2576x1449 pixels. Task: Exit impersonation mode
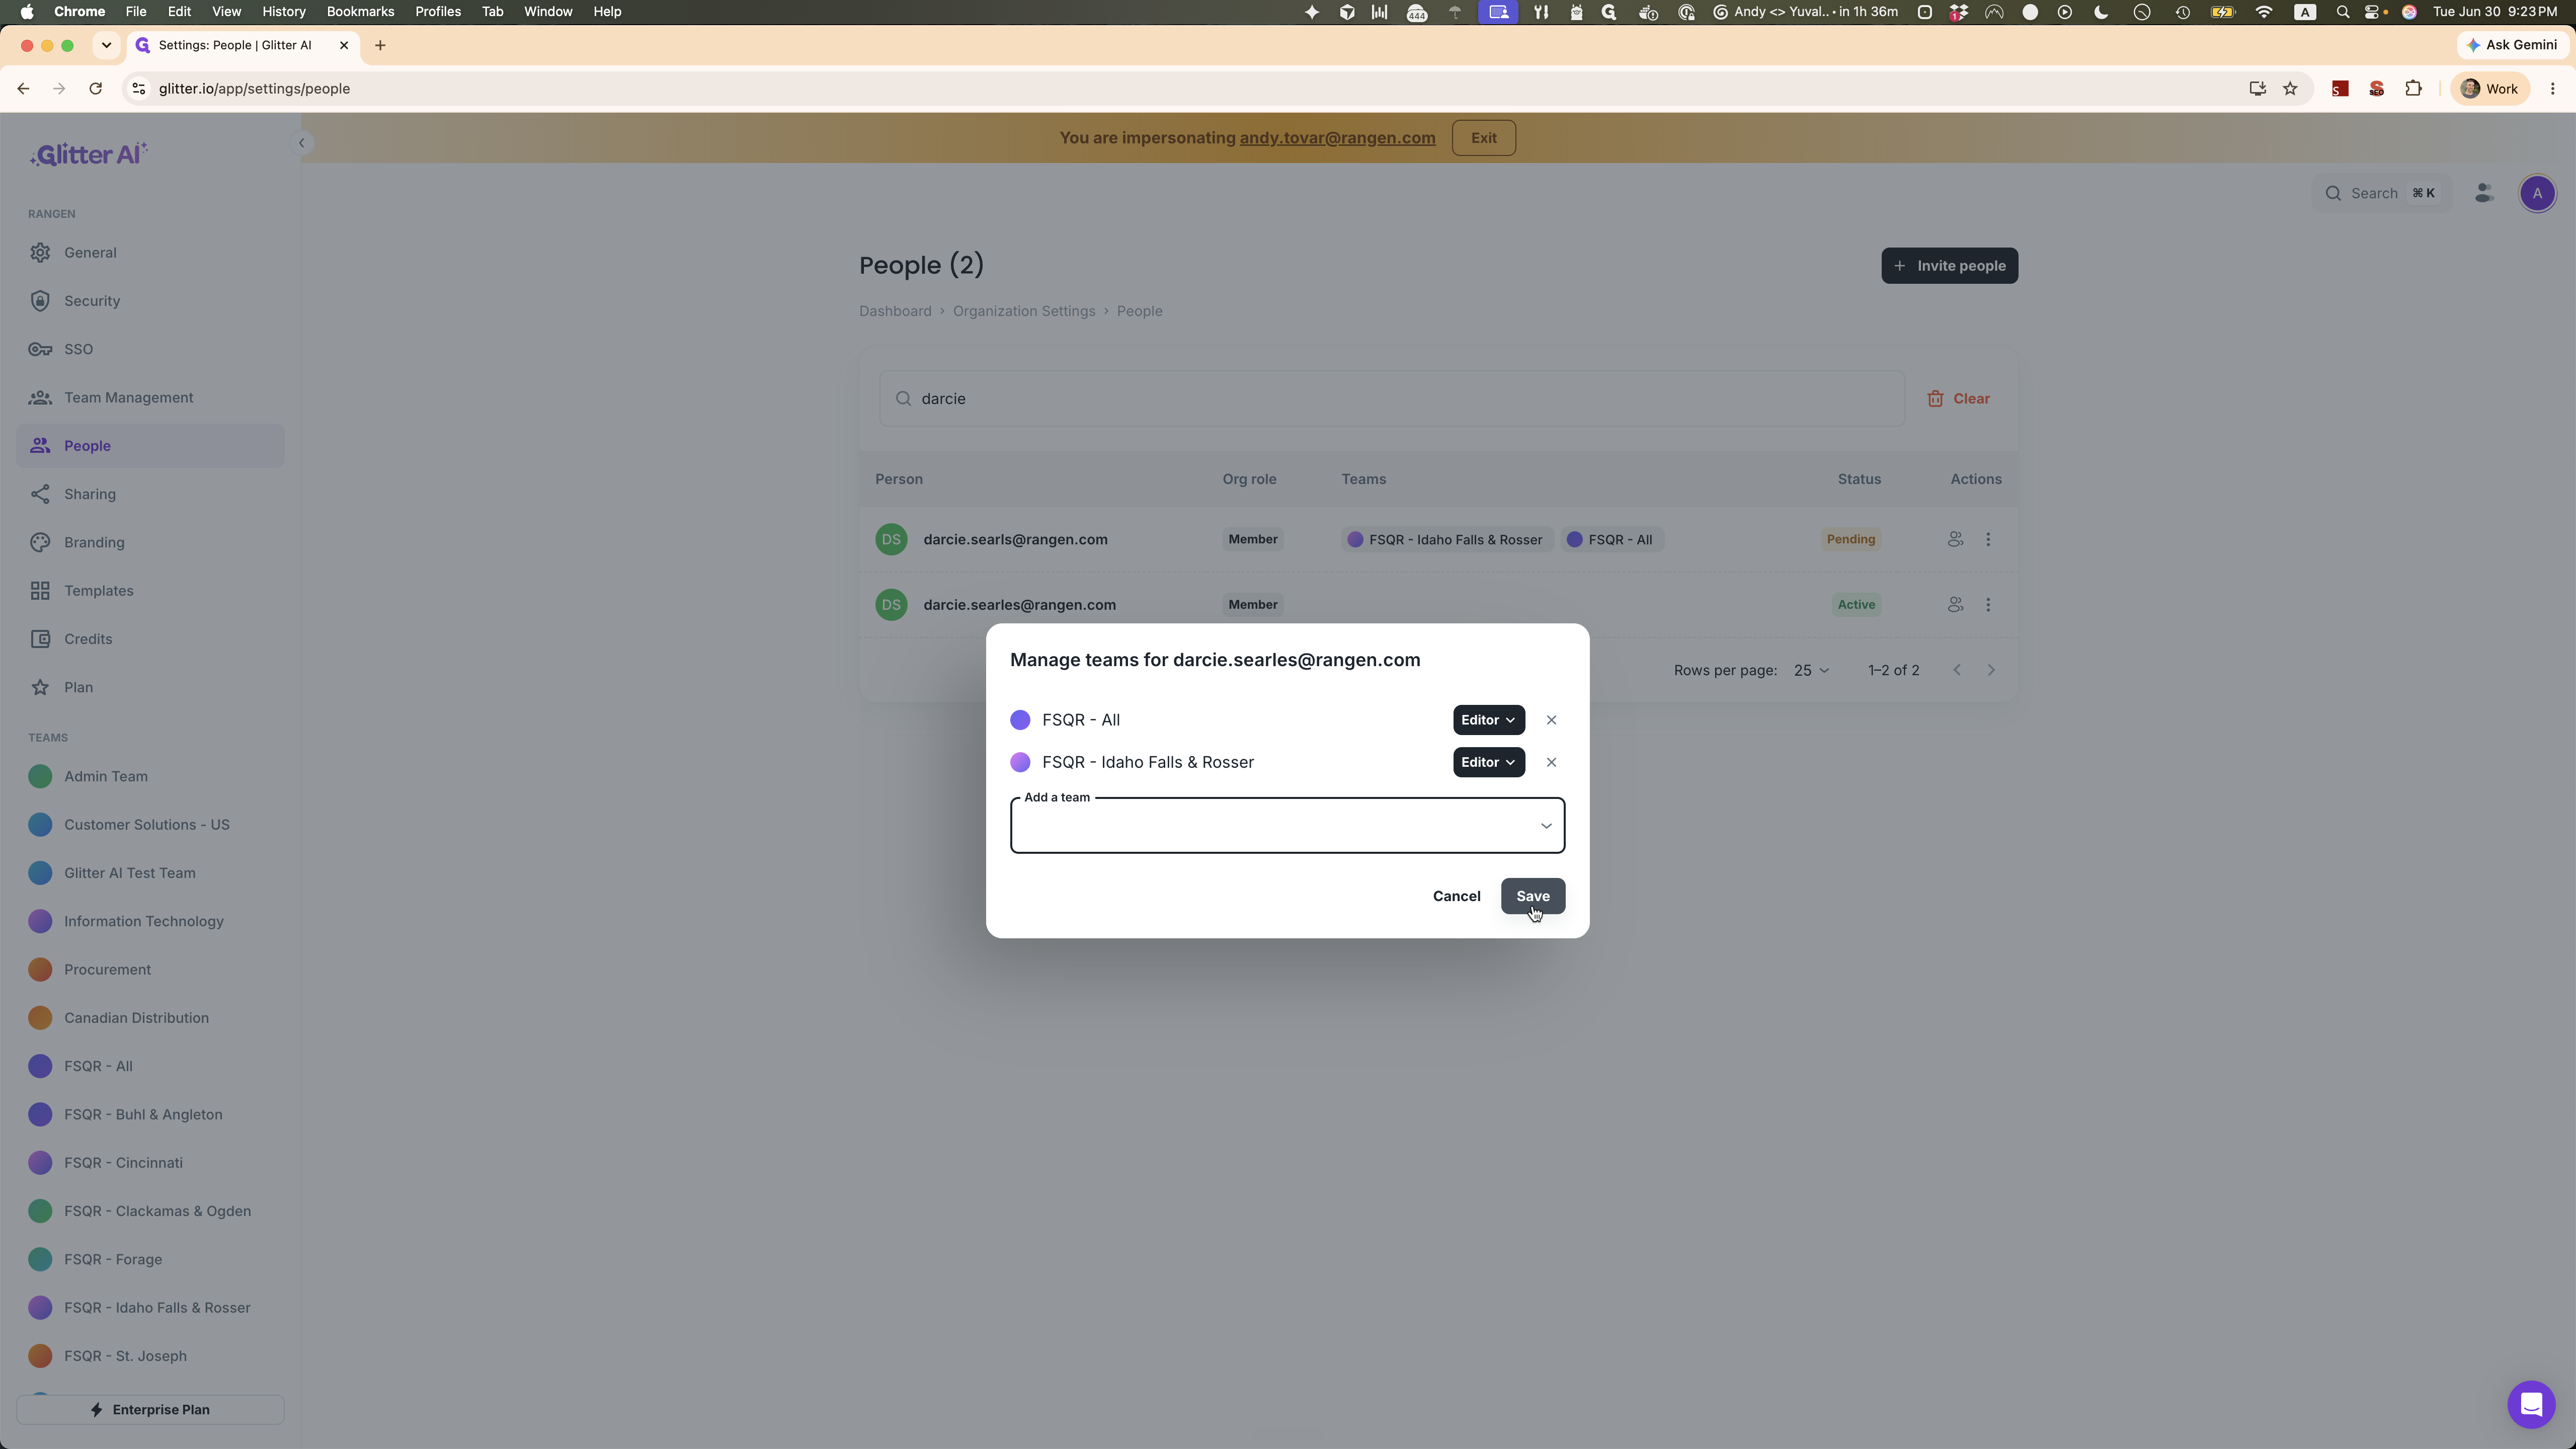1483,138
